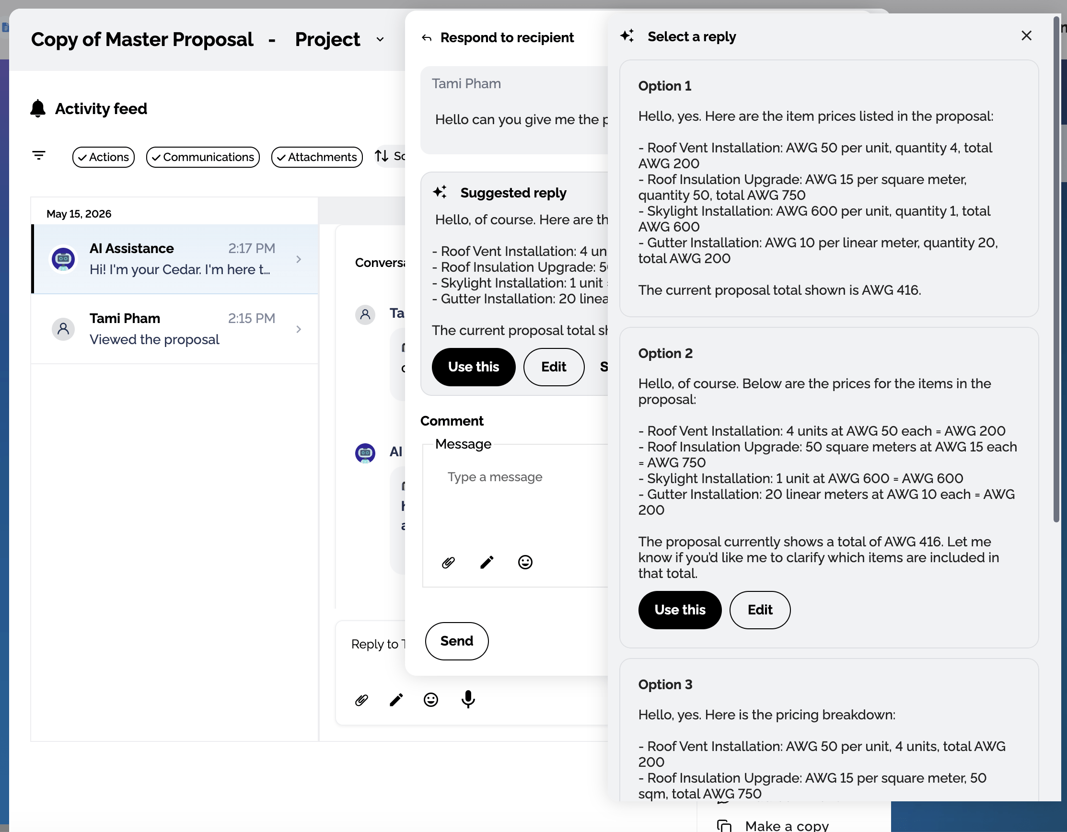Click the sparkle icon beside Select a reply
Image resolution: width=1067 pixels, height=832 pixels.
[627, 35]
